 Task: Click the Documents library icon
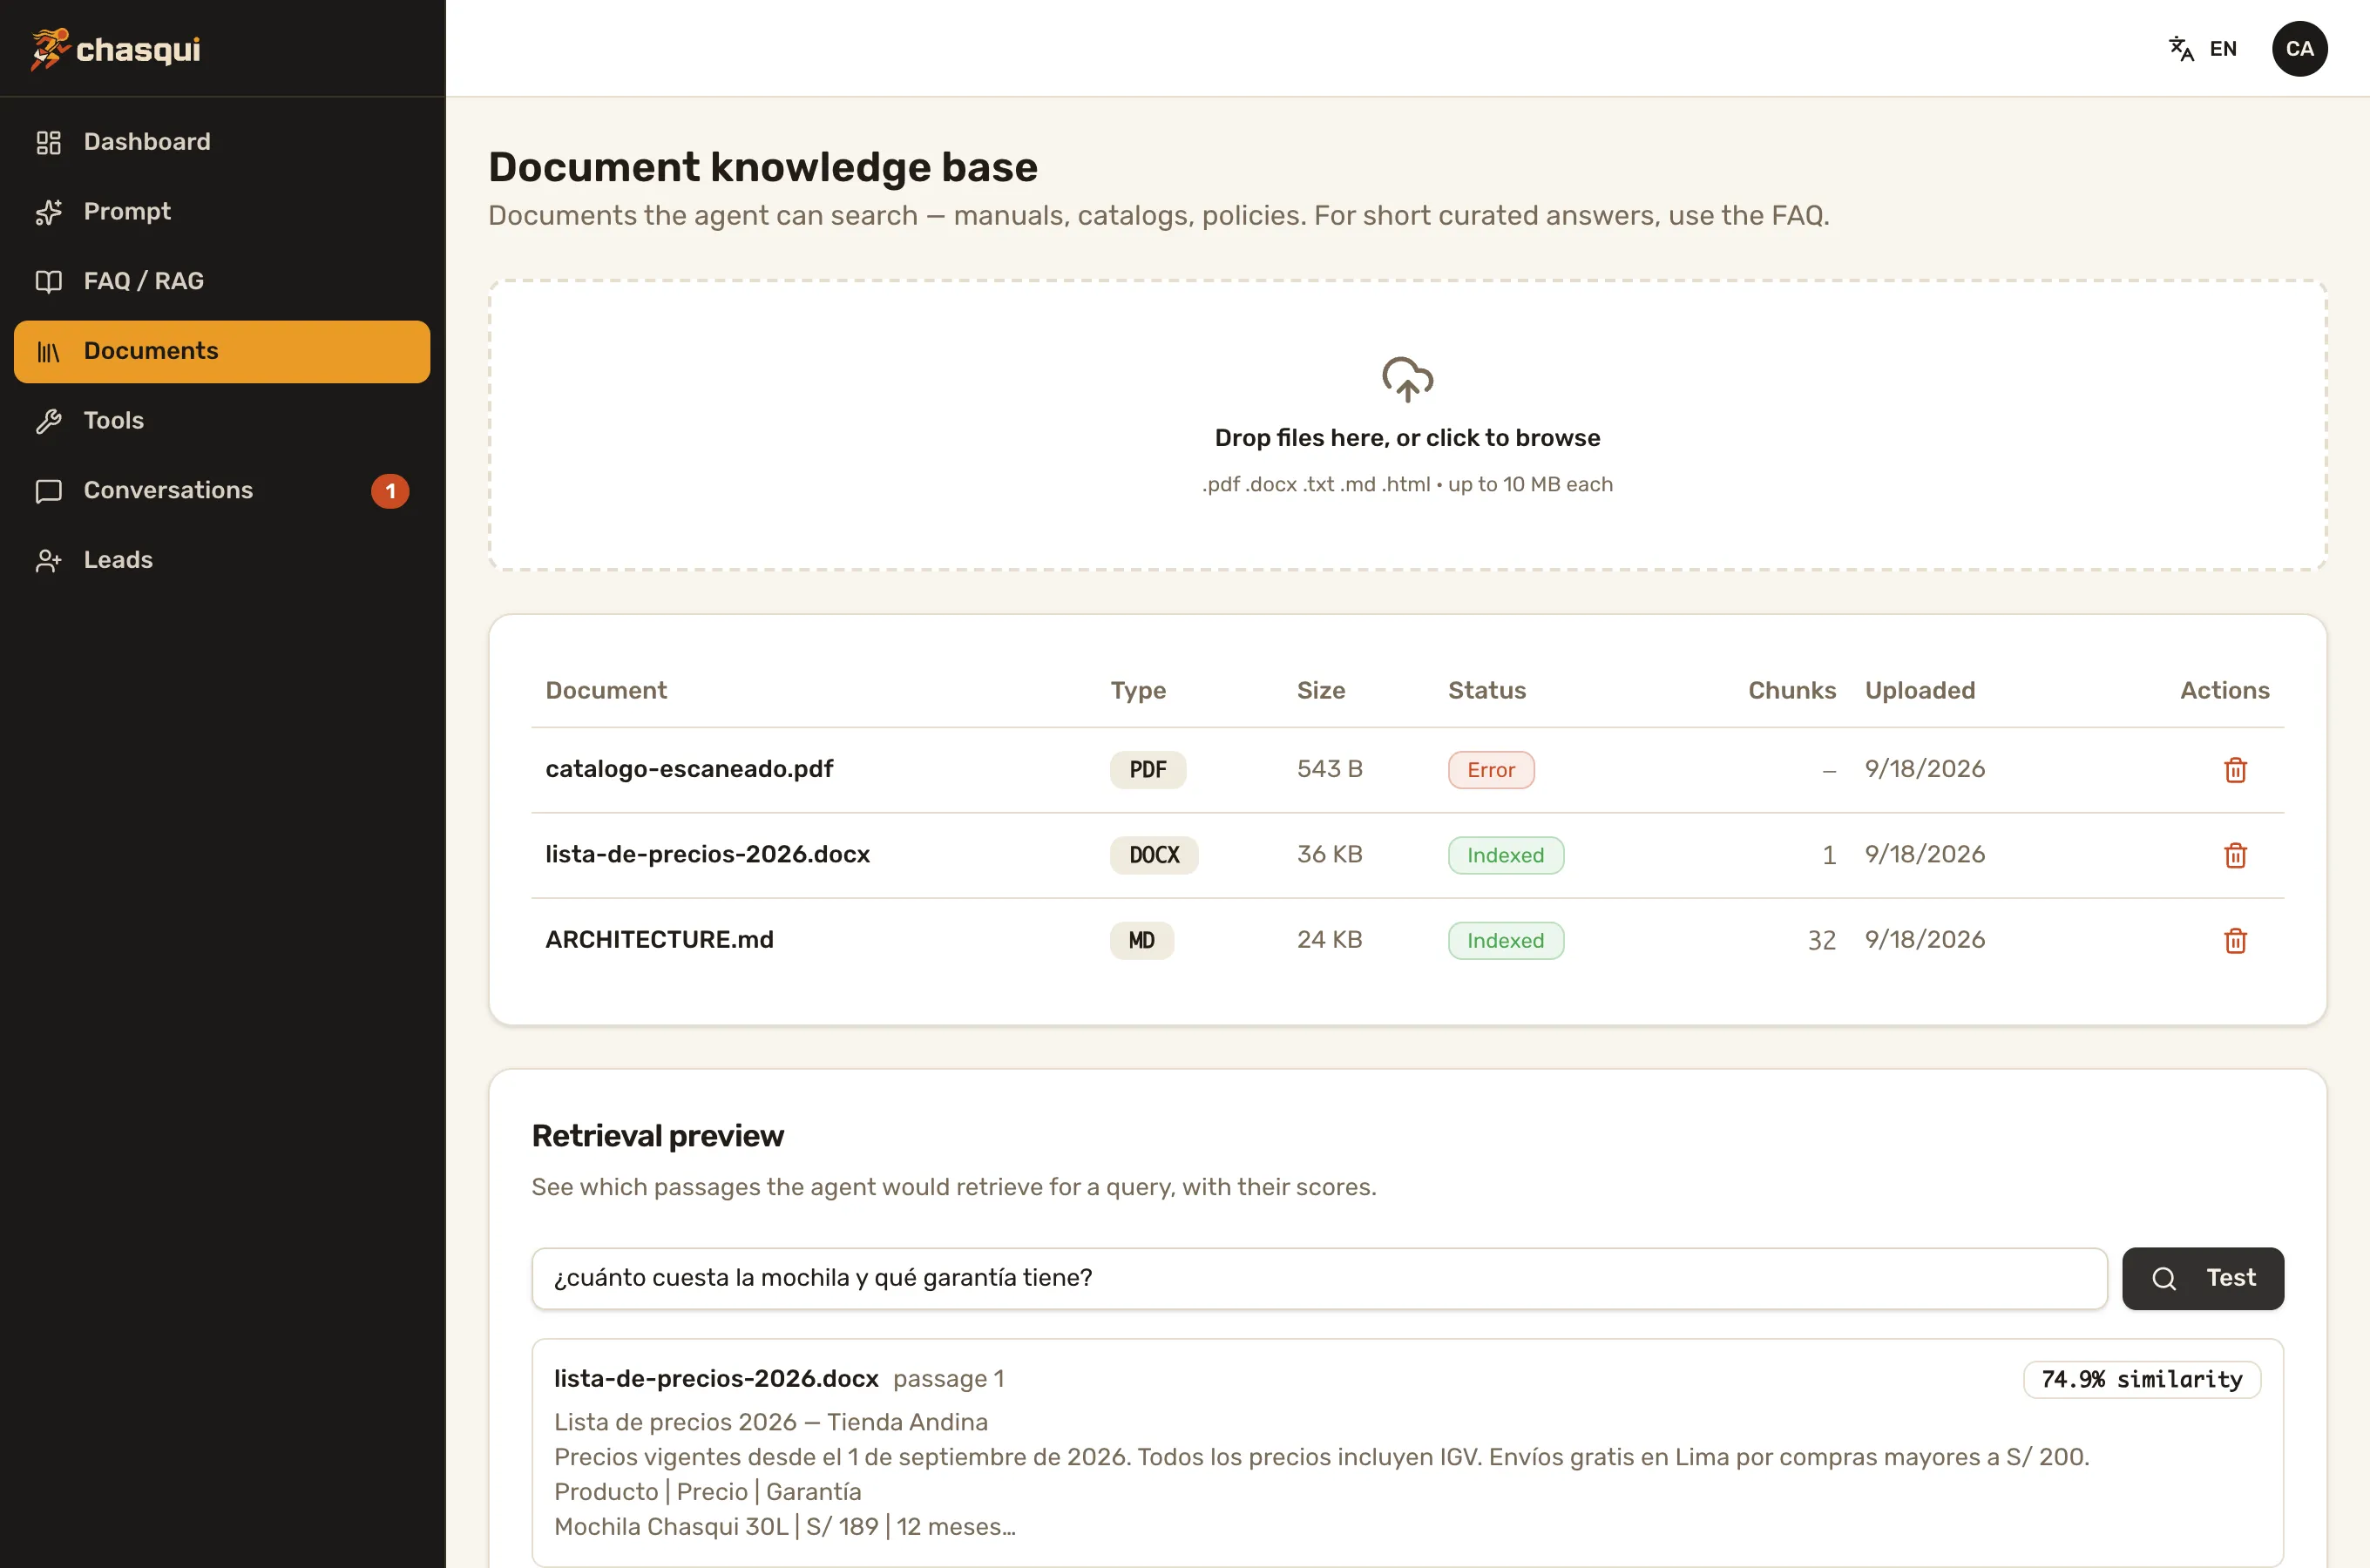point(49,351)
